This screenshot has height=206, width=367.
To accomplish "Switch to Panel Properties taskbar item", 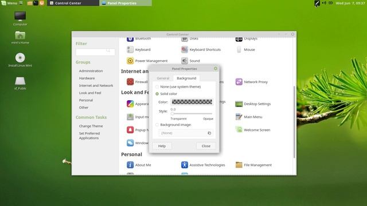I will pos(126,3).
